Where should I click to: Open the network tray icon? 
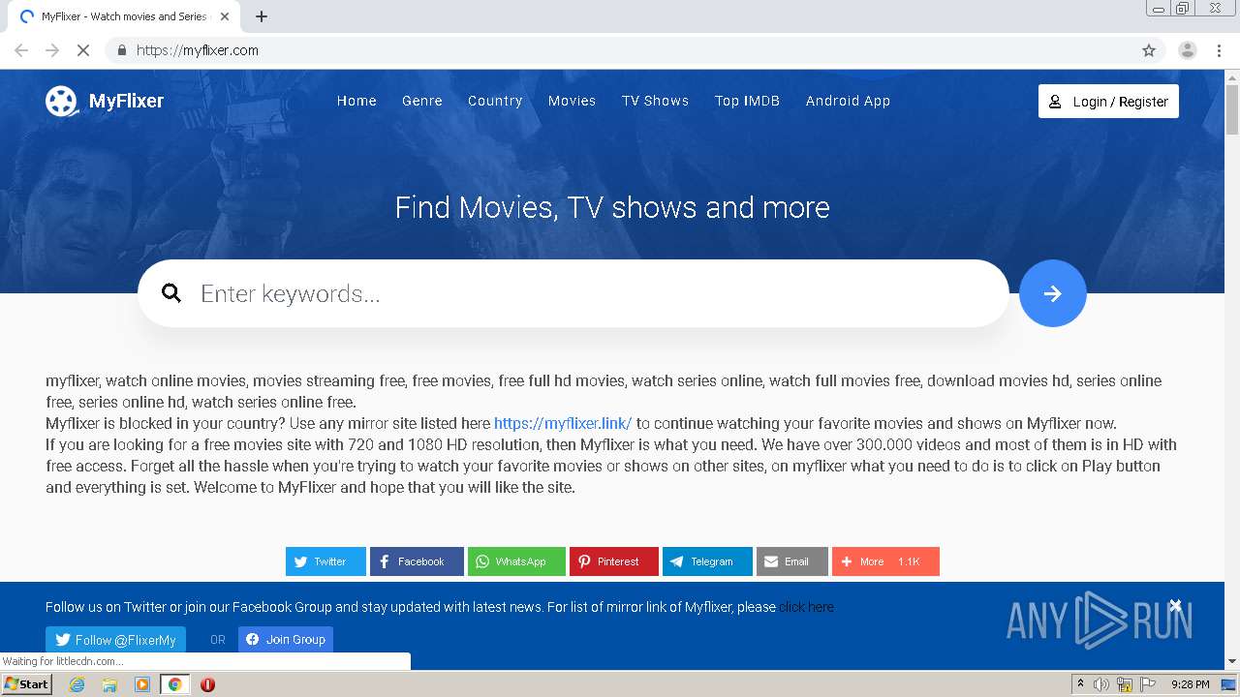1125,684
